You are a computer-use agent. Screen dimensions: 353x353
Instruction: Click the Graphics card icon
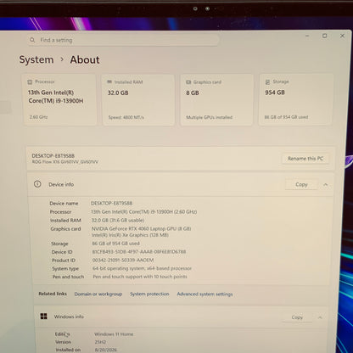pos(188,82)
